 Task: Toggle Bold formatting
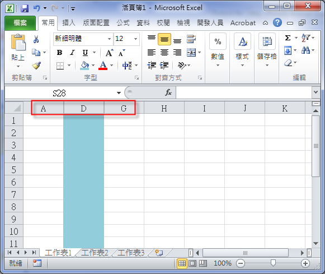(x=59, y=53)
